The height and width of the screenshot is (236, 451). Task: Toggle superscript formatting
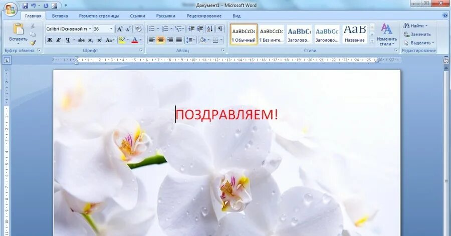pyautogui.click(x=100, y=40)
